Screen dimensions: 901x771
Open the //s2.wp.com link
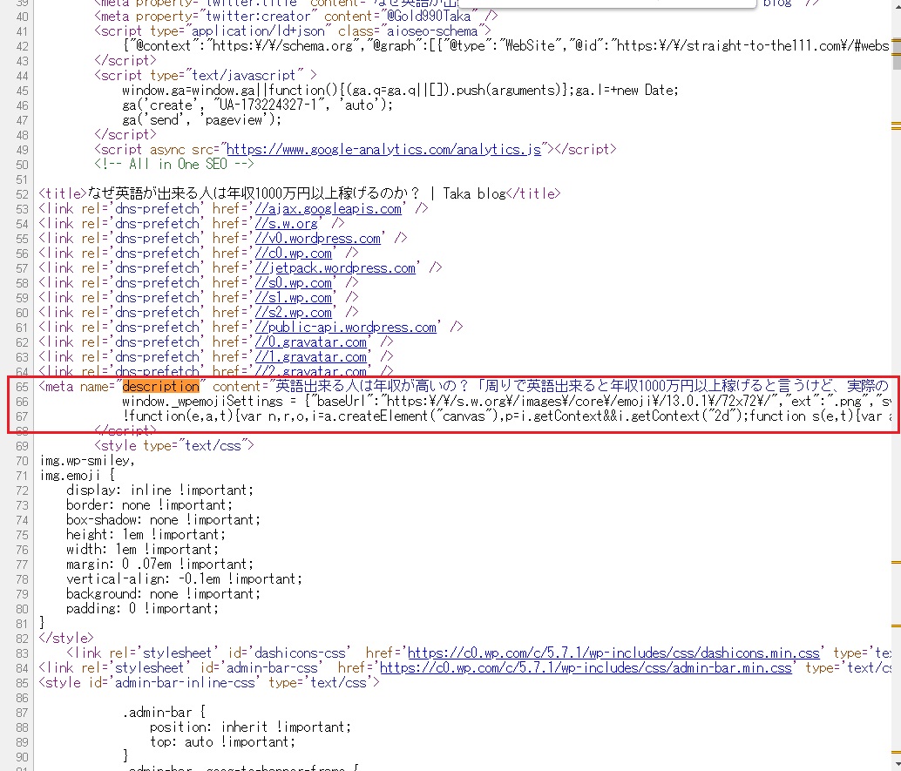(x=293, y=313)
